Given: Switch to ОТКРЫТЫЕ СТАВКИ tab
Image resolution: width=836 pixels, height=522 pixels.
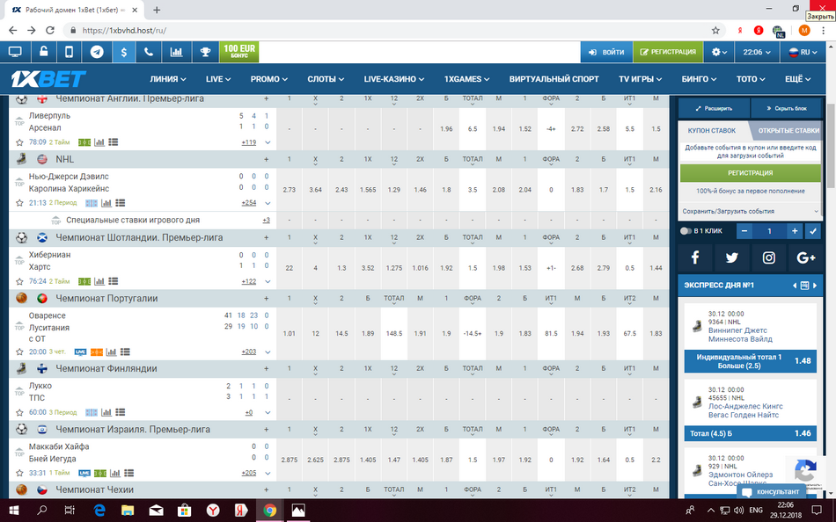Looking at the screenshot, I should 788,130.
